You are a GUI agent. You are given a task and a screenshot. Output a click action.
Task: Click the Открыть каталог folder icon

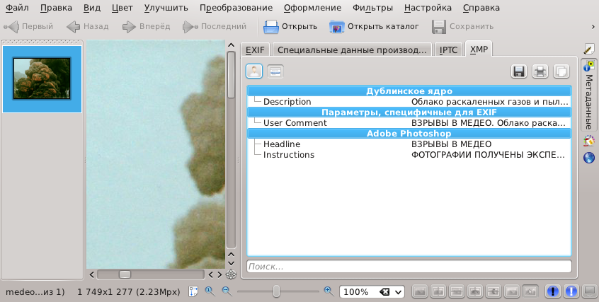coord(337,27)
